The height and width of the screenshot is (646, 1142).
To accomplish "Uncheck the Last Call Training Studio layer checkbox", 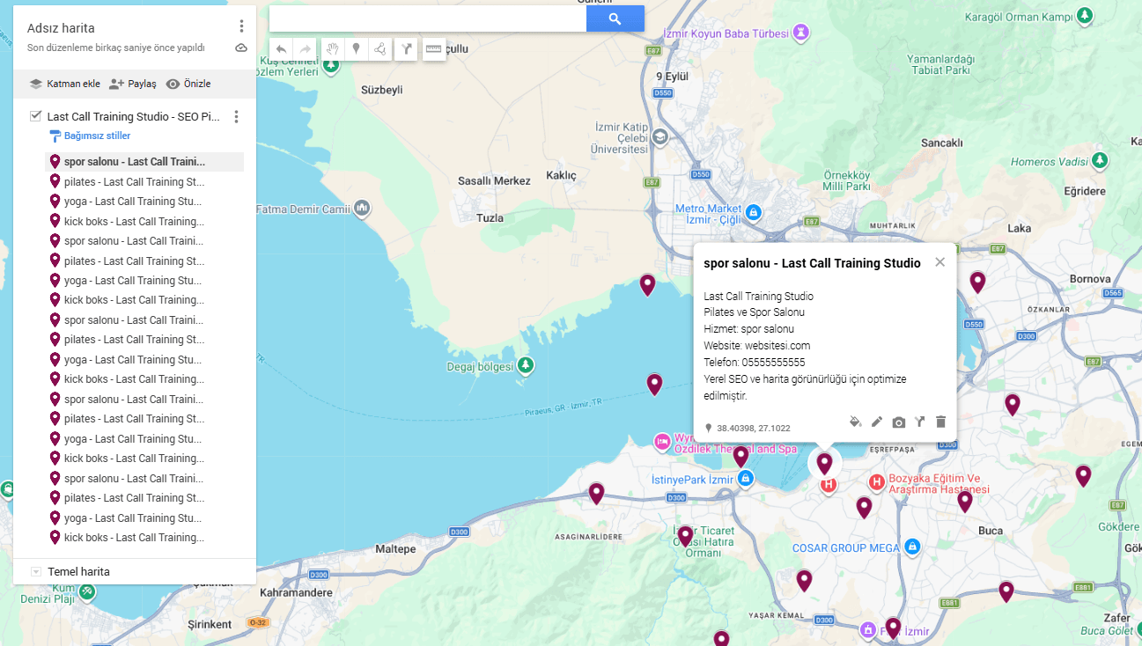I will click(36, 116).
